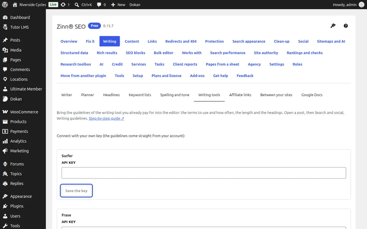Switch to the Overview tab
Screen dimensions: 367x229
(69, 41)
